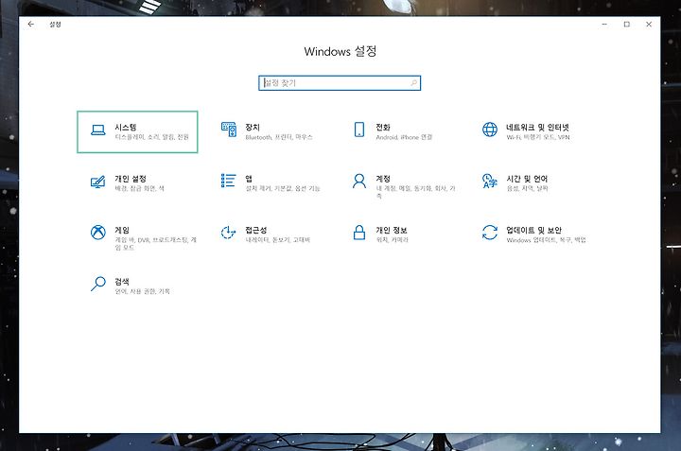Select the 게임 category title
The height and width of the screenshot is (451, 681).
point(122,230)
